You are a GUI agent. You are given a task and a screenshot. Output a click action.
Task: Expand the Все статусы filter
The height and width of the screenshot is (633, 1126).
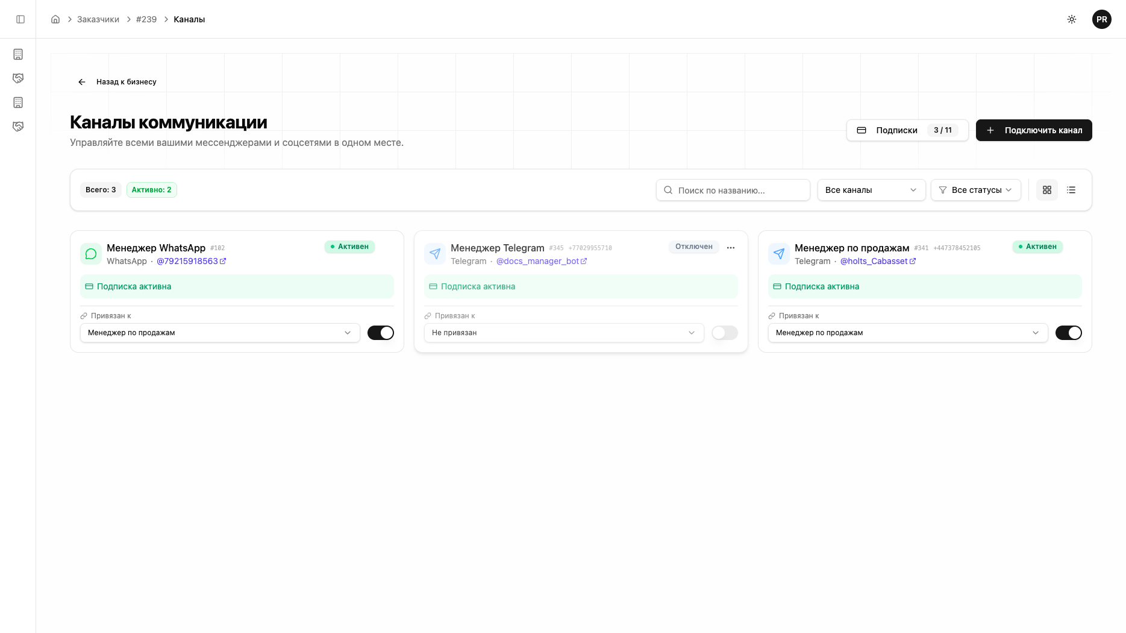click(x=975, y=190)
